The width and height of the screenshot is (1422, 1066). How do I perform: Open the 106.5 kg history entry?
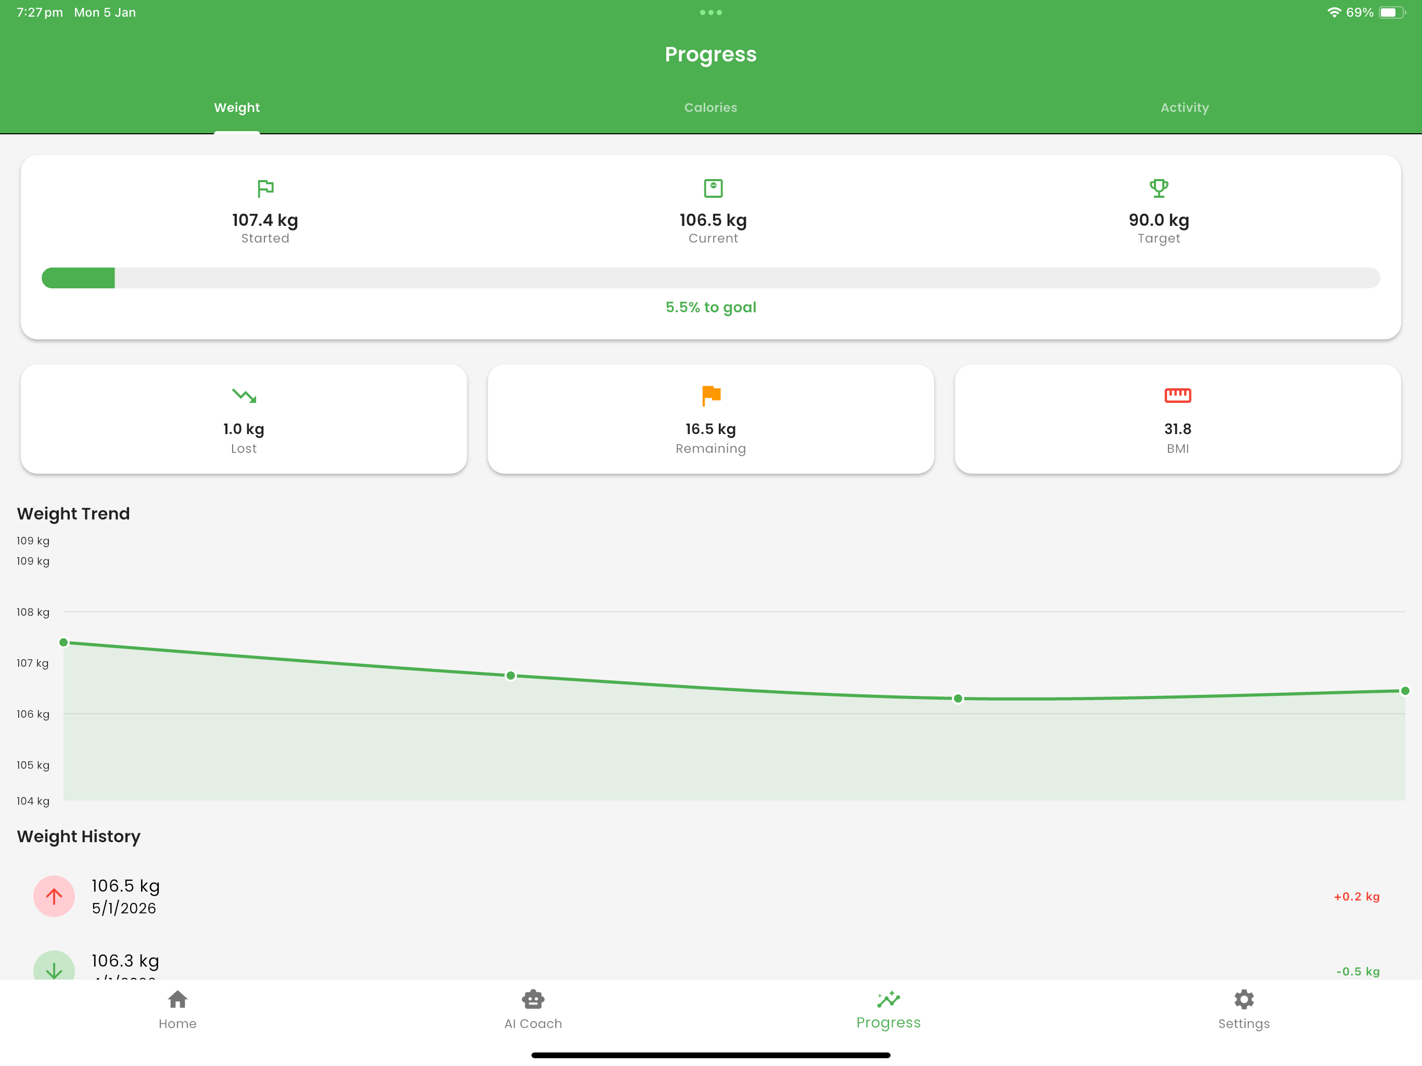[x=710, y=896]
